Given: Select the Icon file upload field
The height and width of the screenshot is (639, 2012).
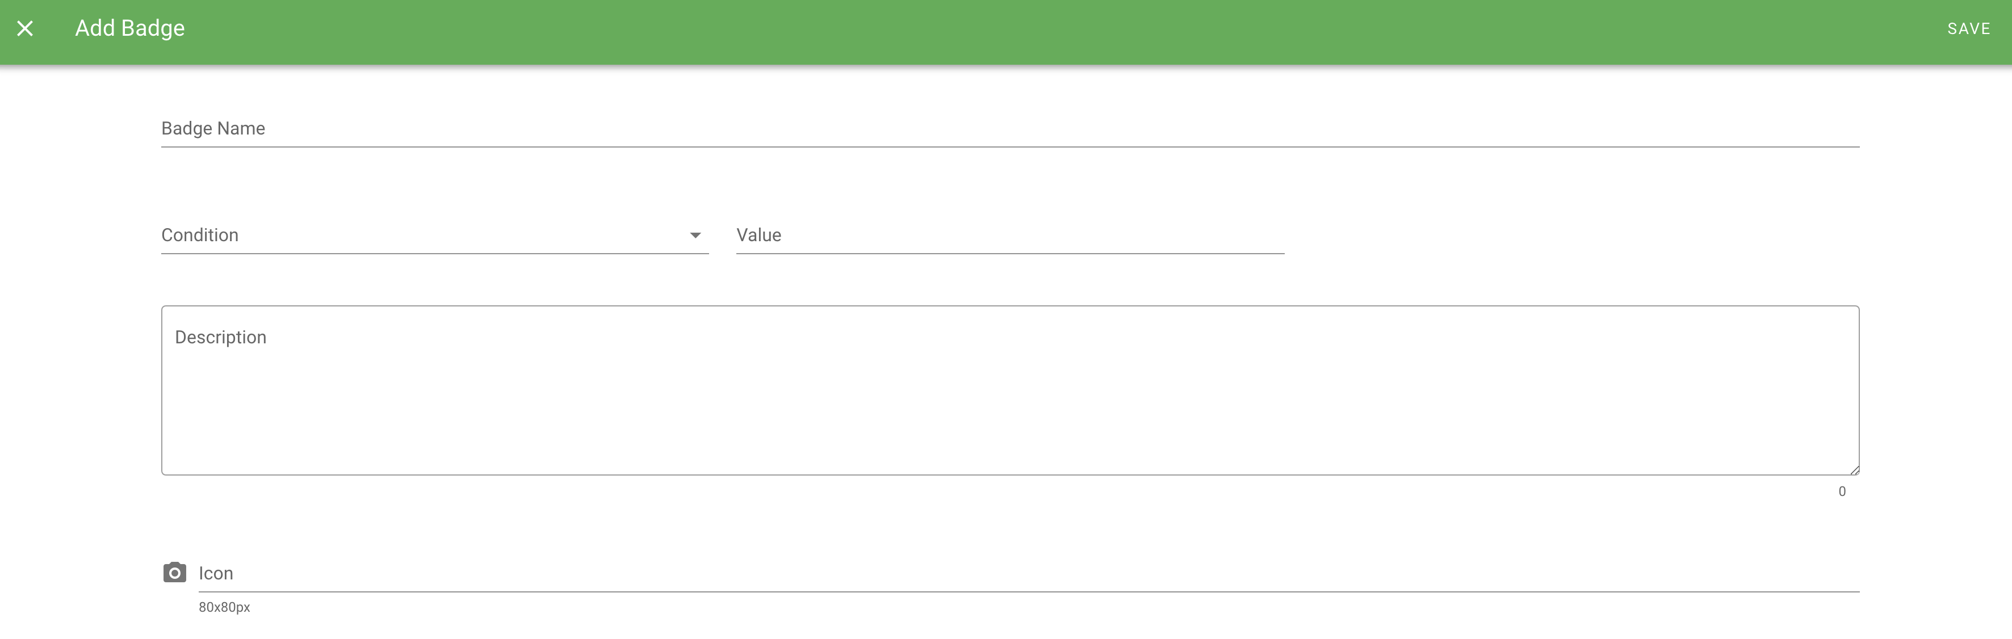Looking at the screenshot, I should (x=1029, y=573).
